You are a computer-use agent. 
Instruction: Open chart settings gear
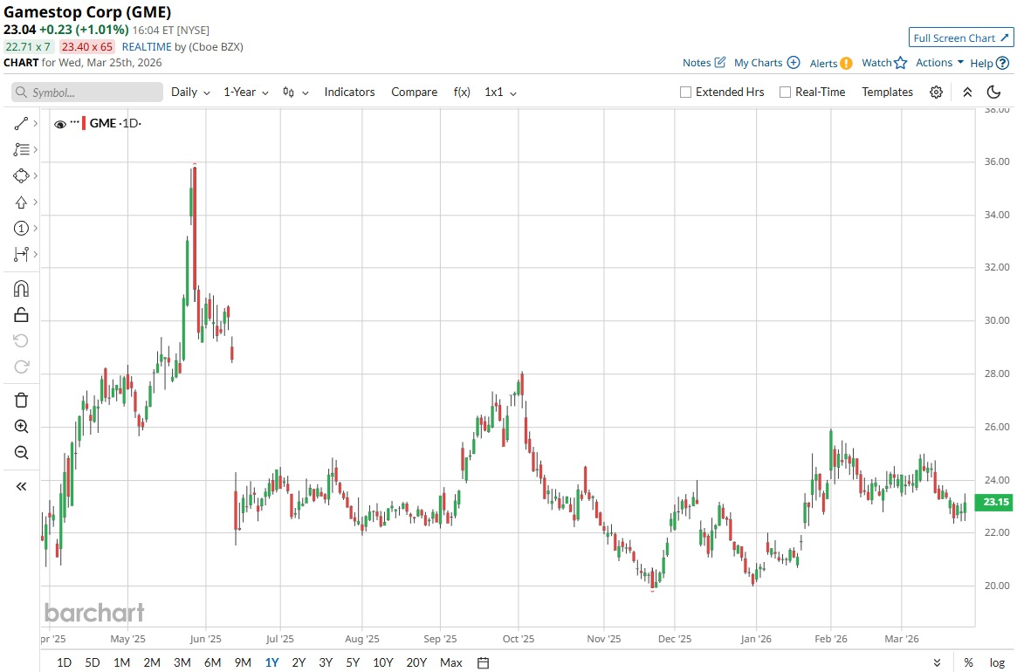[x=936, y=93]
